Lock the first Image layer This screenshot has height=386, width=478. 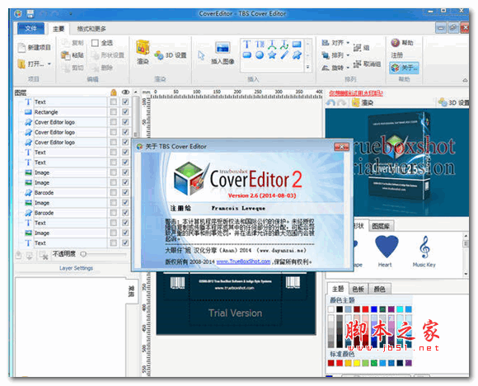pos(114,172)
